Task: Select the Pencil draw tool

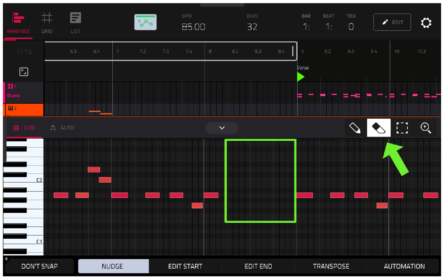Action: click(x=355, y=128)
